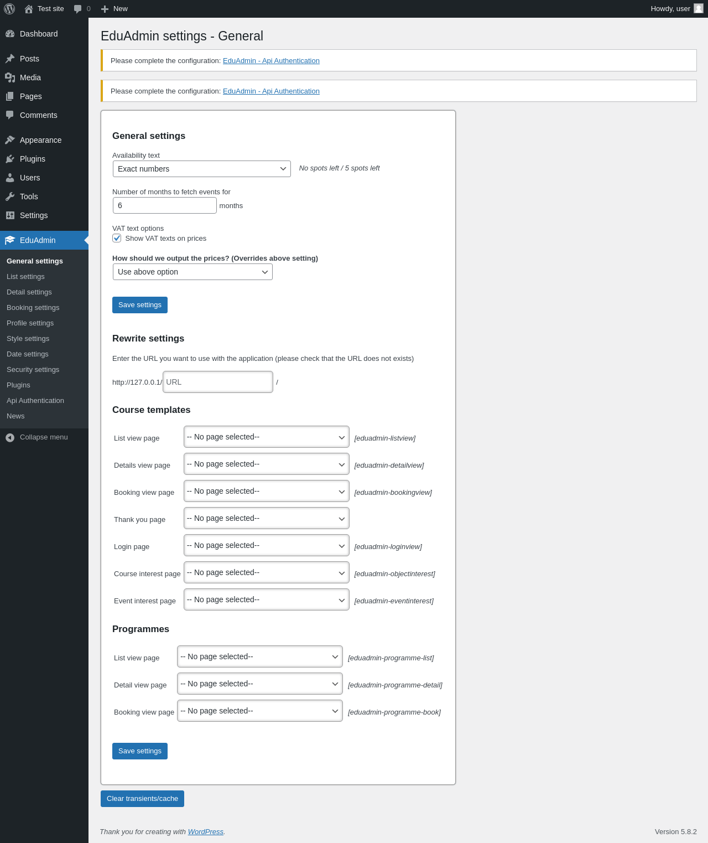The height and width of the screenshot is (843, 708).
Task: Follow the first EduAdmin - Api Authentication link
Action: (271, 61)
